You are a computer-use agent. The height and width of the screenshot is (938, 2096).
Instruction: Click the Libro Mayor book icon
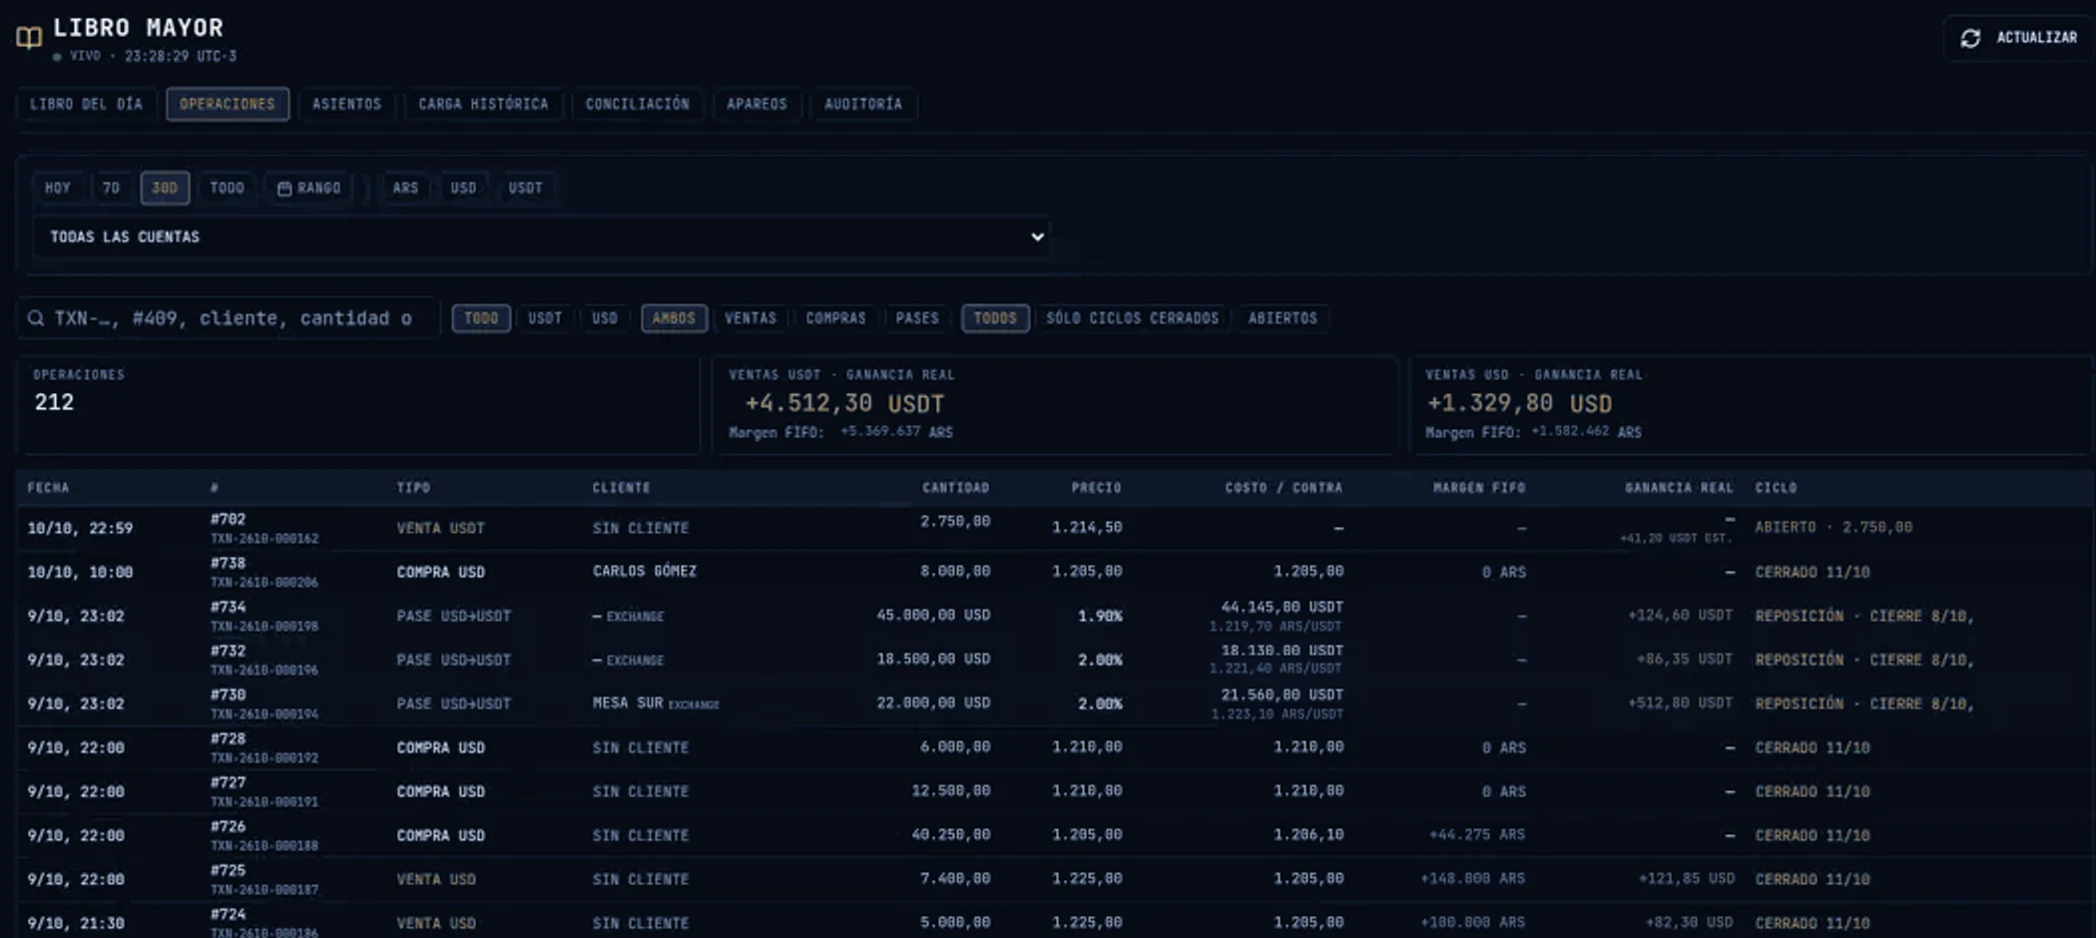pos(29,38)
